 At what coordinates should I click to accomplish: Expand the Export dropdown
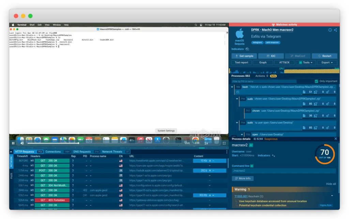point(327,62)
